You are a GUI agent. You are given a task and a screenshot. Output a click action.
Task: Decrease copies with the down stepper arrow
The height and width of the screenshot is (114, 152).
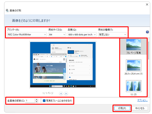coord(37,102)
